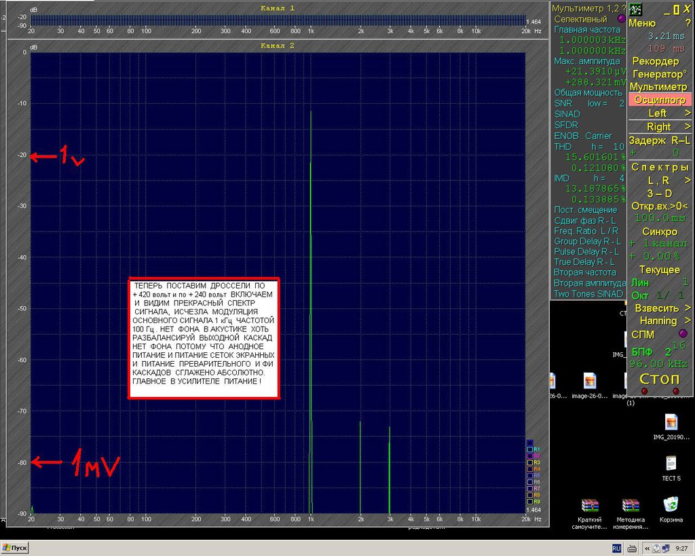The width and height of the screenshot is (695, 556).
Task: Click the RU language indicator in tray
Action: 616,549
